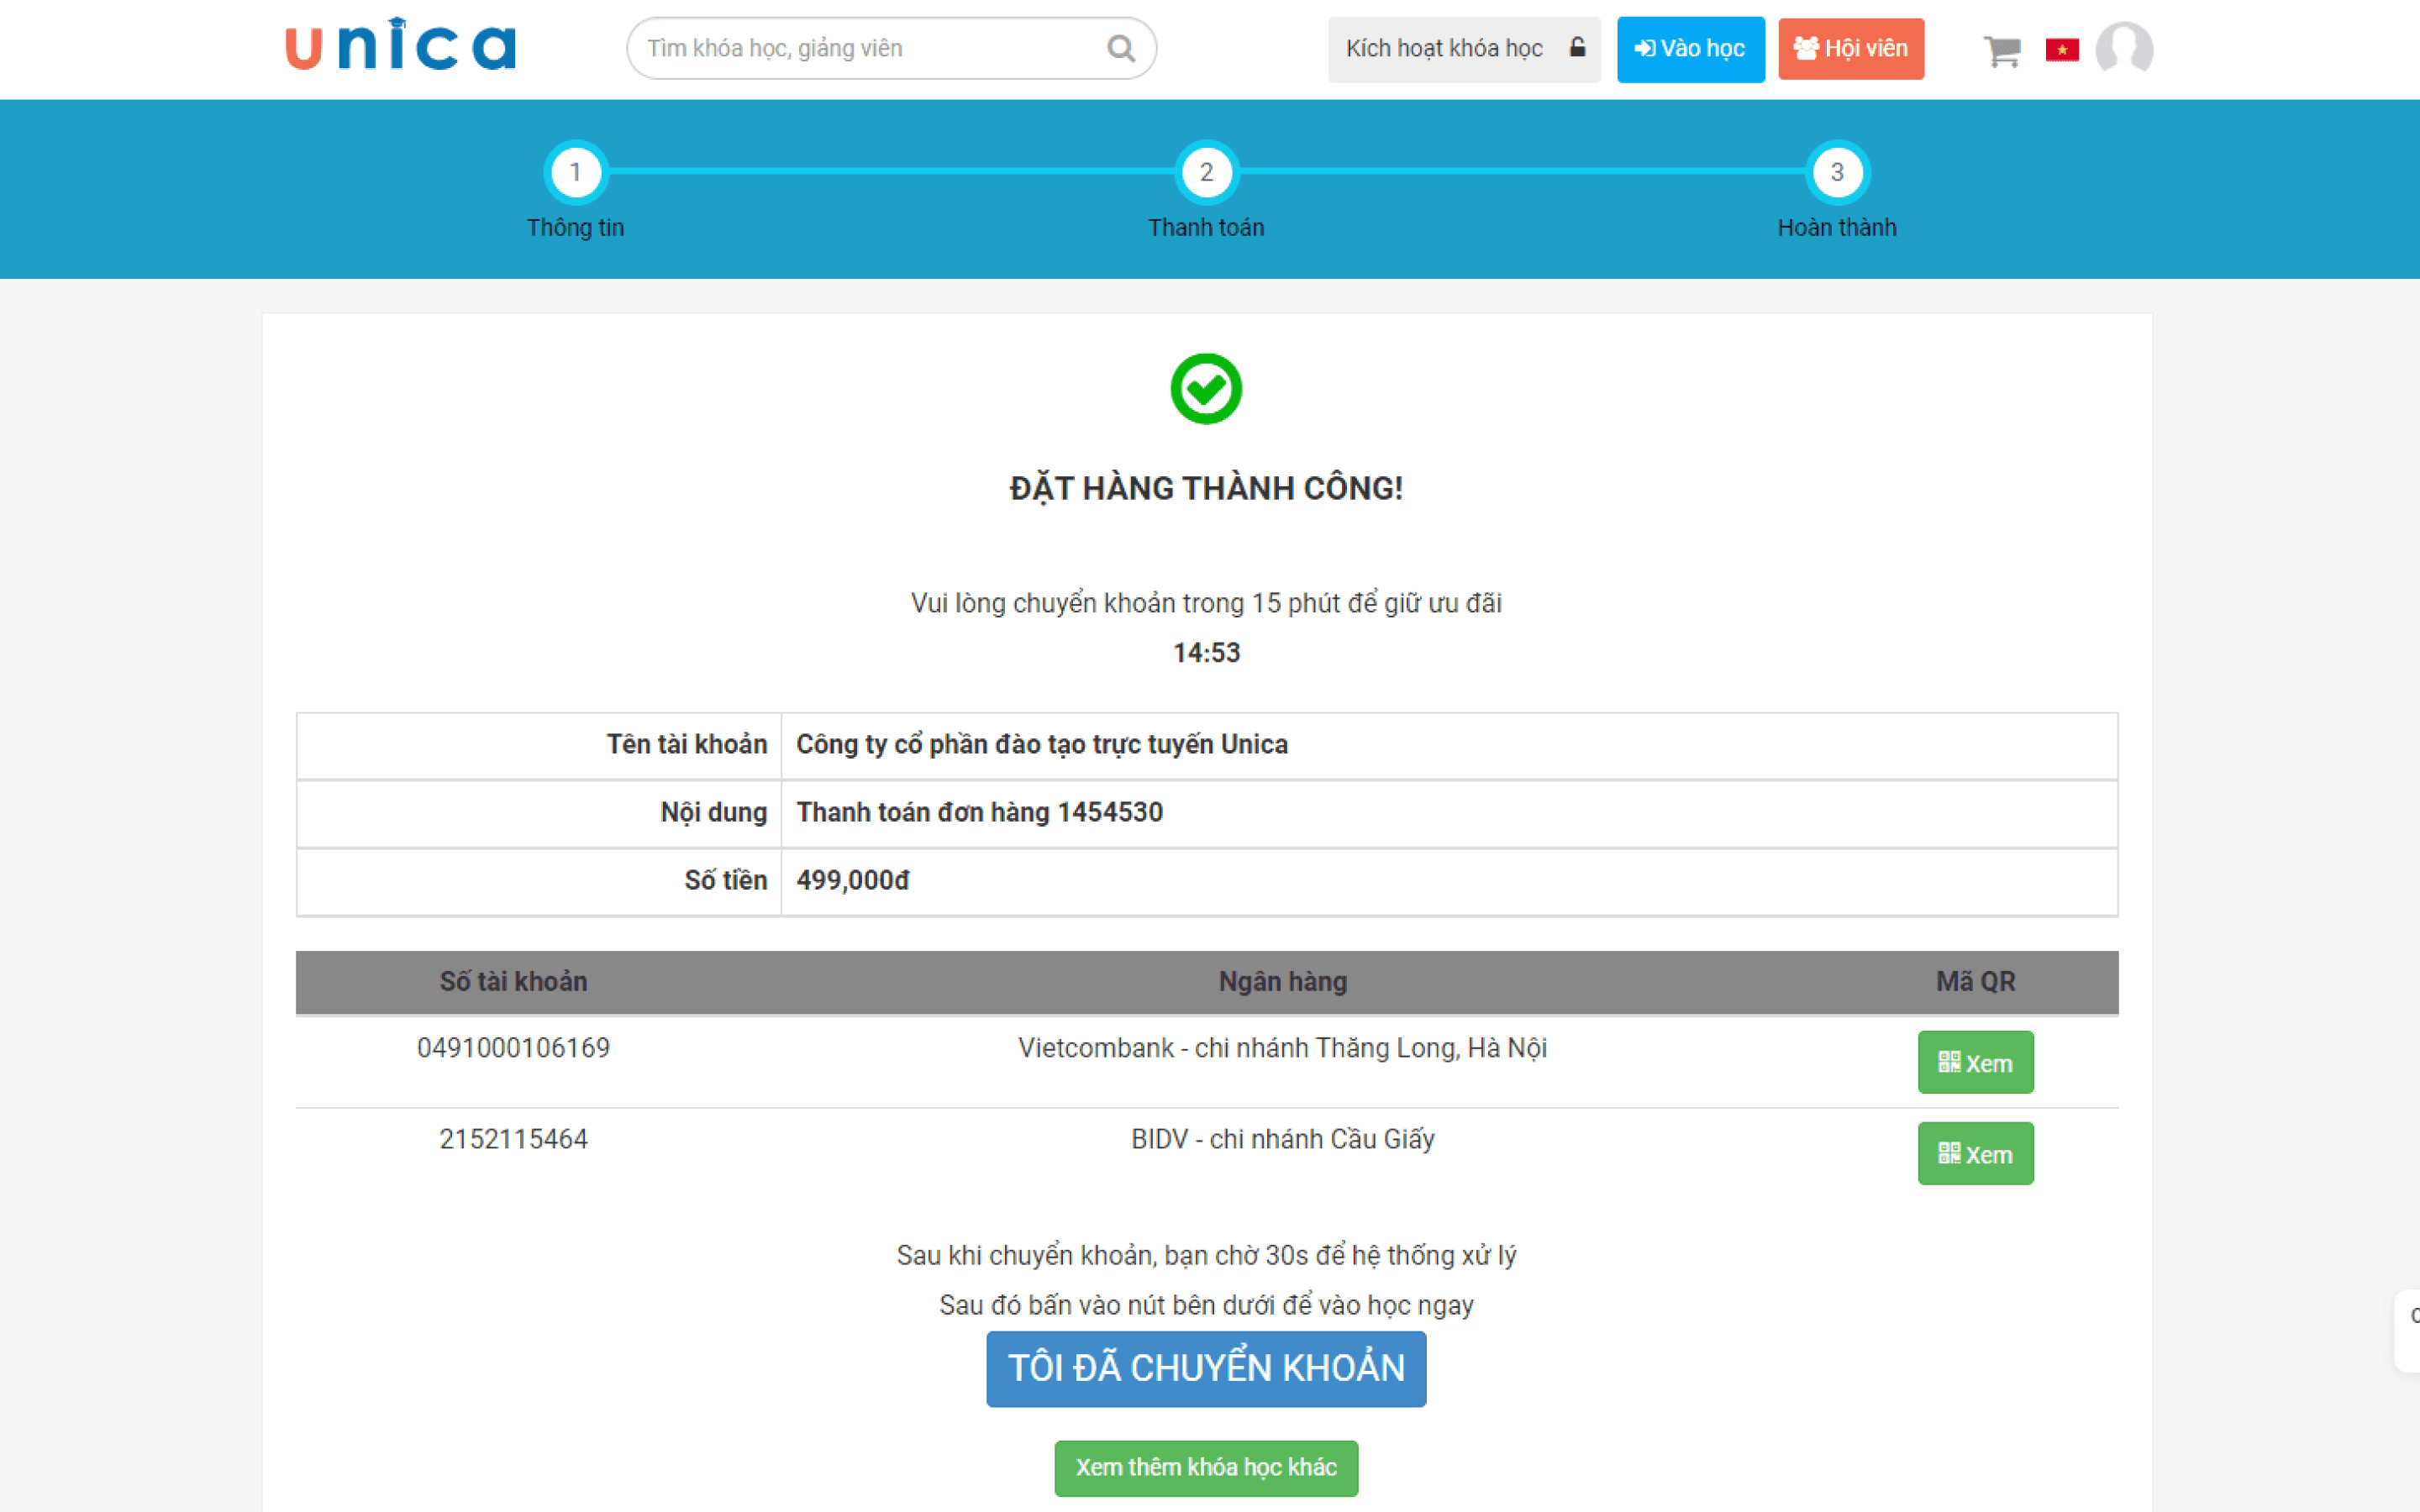
Task: Click Kích hoạt khóa học button
Action: [1464, 49]
